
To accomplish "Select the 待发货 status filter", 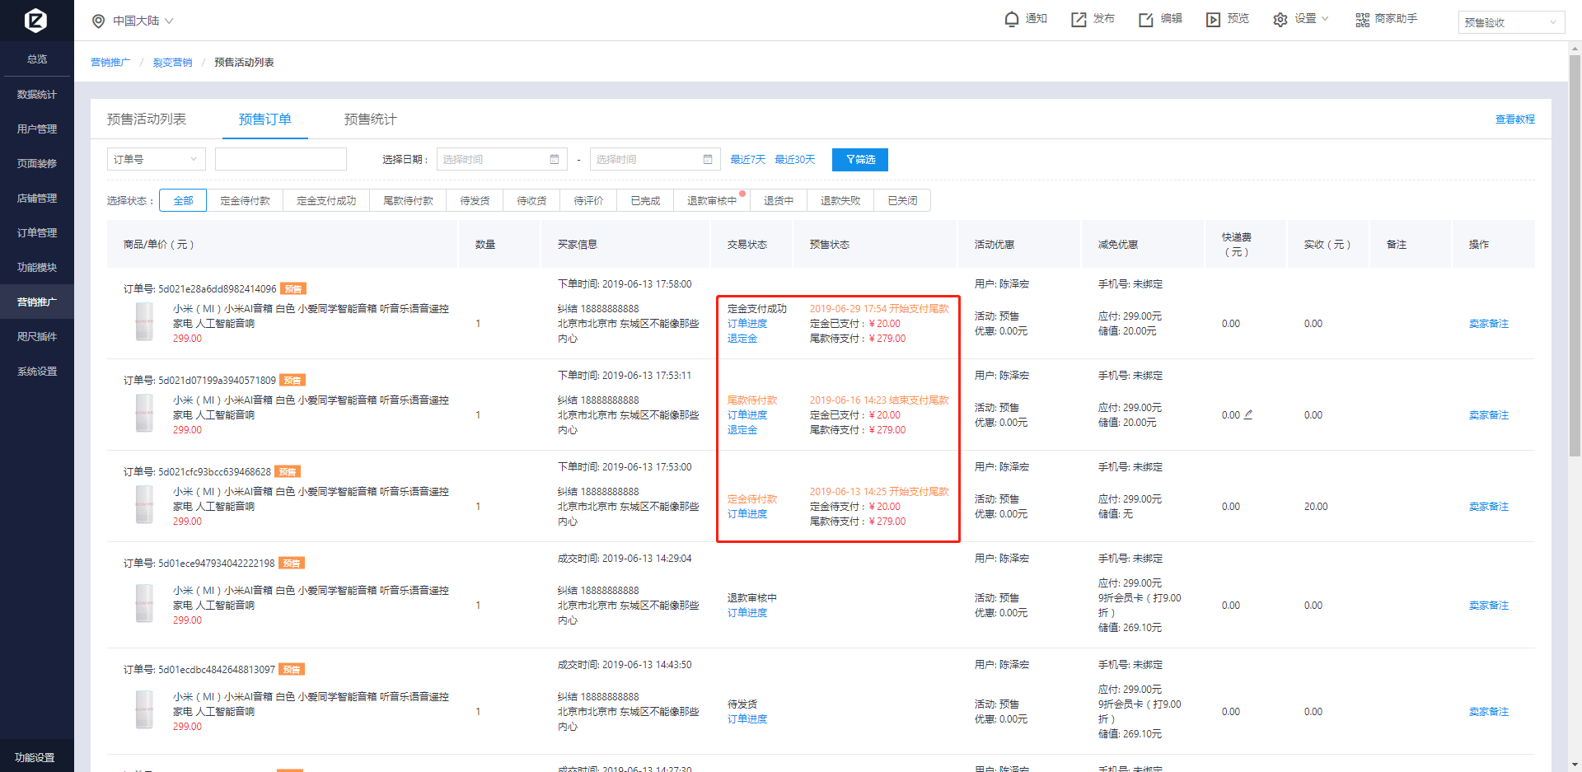I will pyautogui.click(x=475, y=200).
